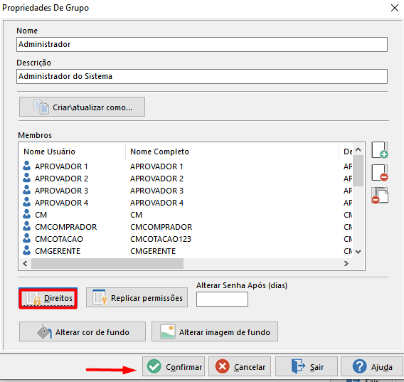Click Replicar permissões button
This screenshot has height=382, width=404.
137,298
